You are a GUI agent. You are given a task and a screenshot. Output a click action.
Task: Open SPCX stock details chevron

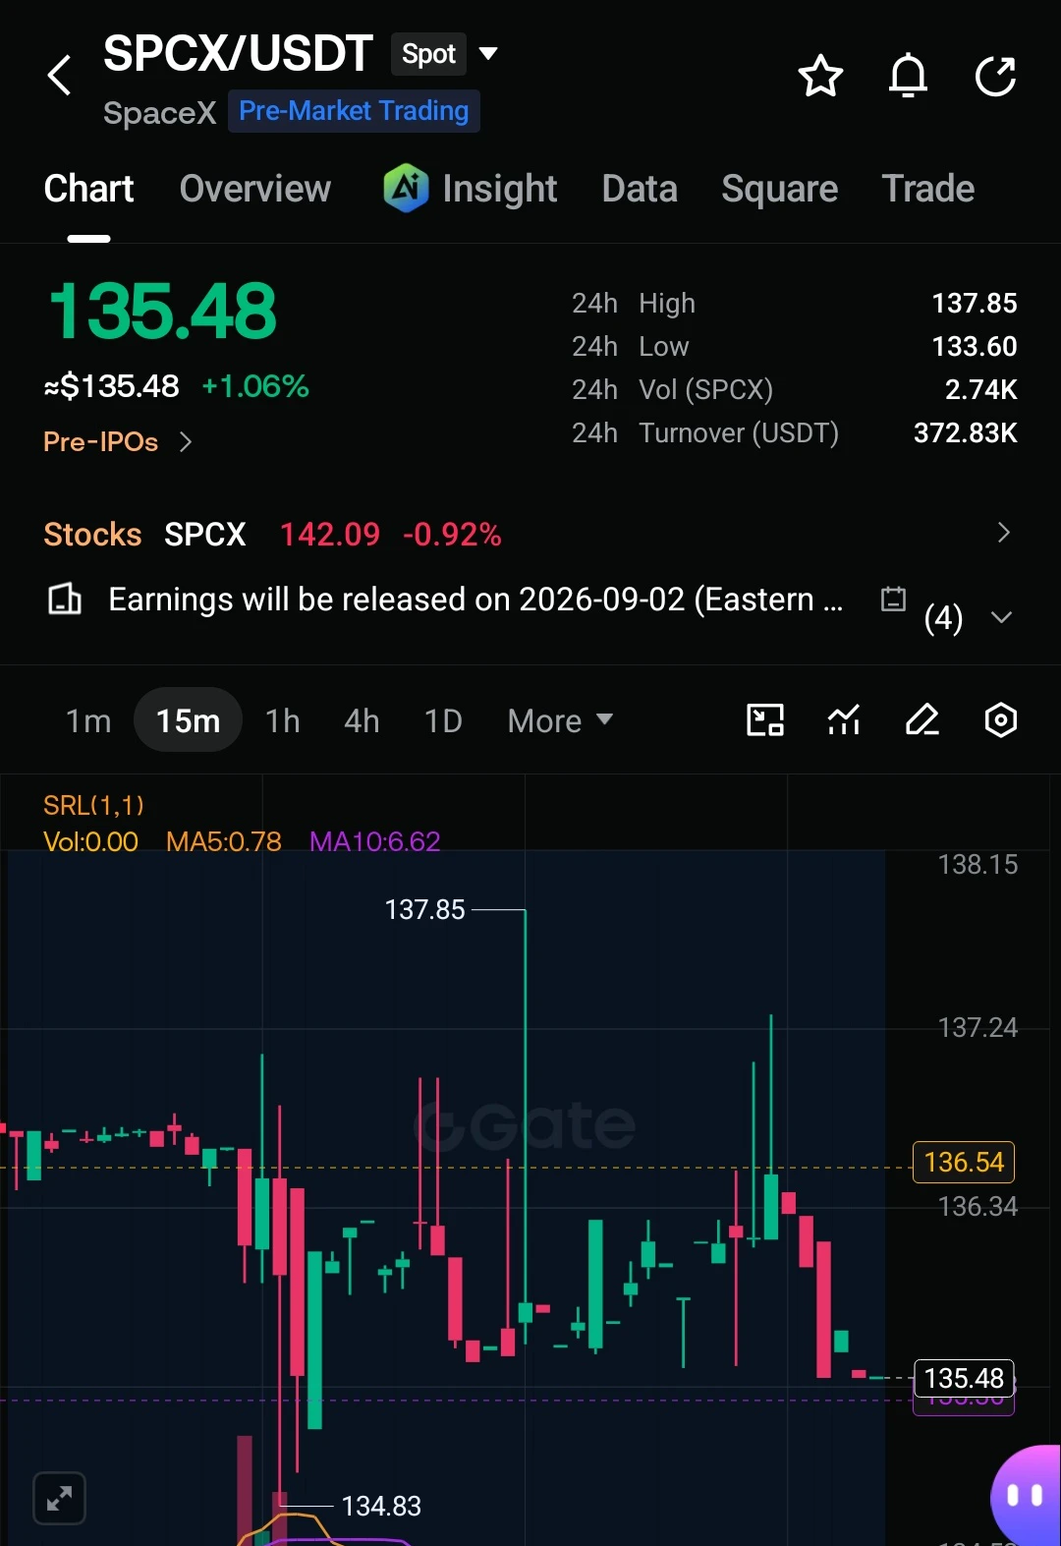[x=1003, y=533]
